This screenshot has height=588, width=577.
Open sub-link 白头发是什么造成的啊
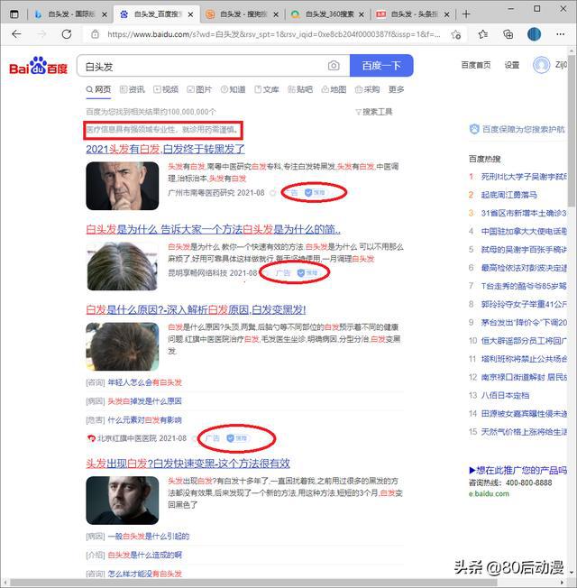click(x=145, y=555)
